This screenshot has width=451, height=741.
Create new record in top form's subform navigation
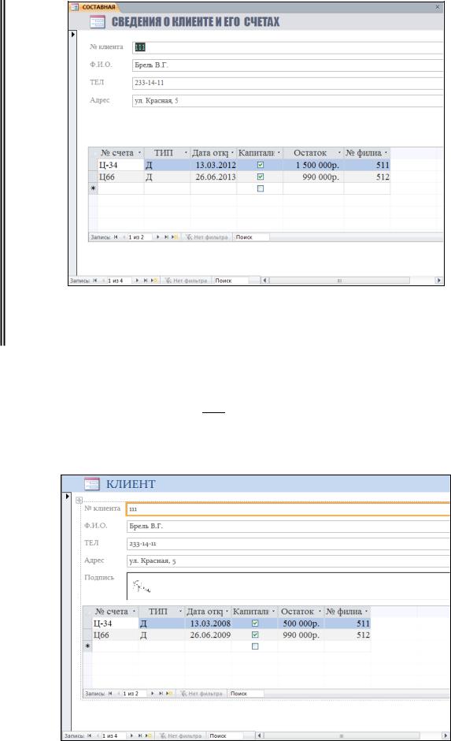[175, 237]
